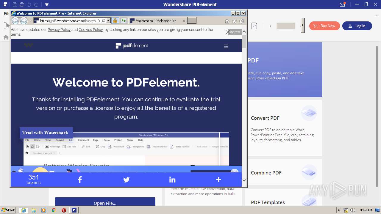
Task: Click Internet Explorer in the taskbar
Action: click(x=23, y=210)
